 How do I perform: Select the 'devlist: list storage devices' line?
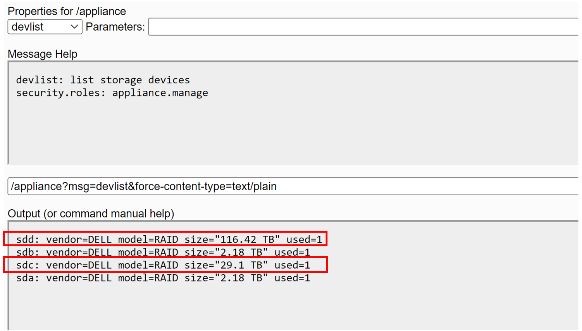click(103, 80)
